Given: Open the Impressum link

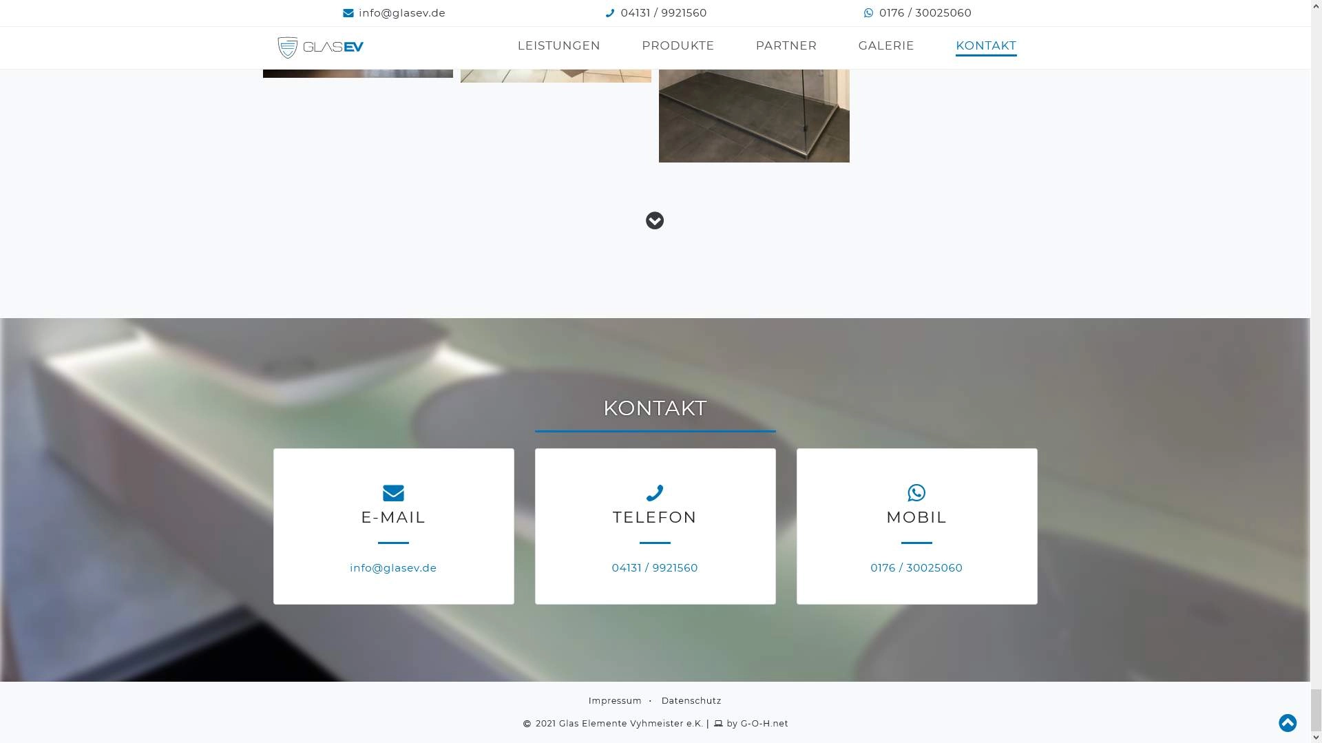Looking at the screenshot, I should tap(615, 701).
